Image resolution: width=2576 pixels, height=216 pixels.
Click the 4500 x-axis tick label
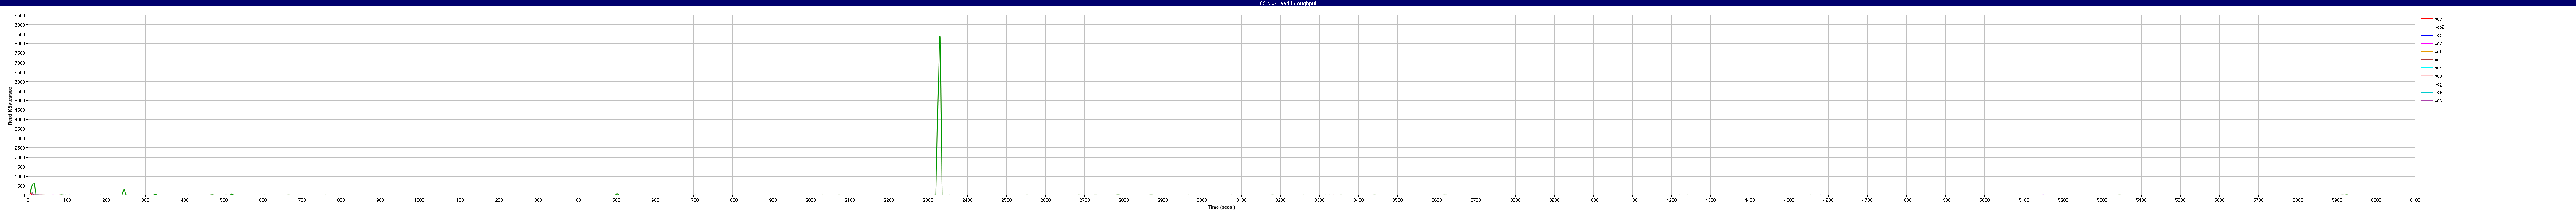coord(1788,200)
